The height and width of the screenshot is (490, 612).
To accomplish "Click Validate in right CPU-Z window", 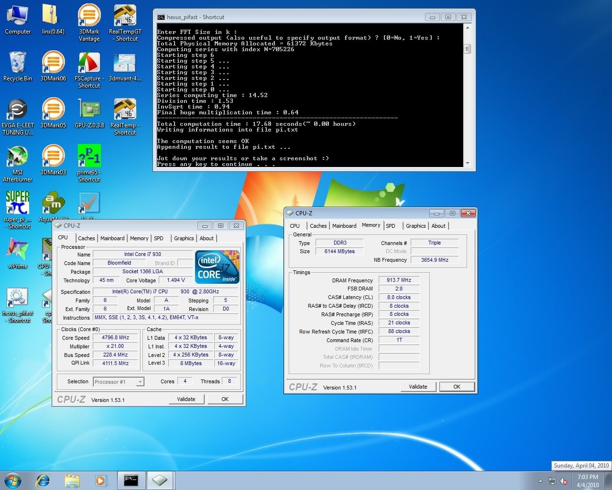I will tap(418, 387).
